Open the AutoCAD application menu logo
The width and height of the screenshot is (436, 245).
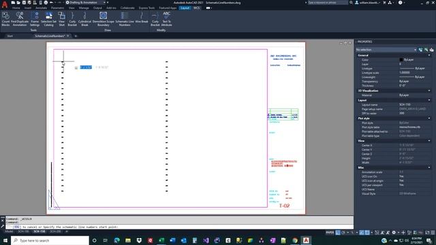coord(5,4)
